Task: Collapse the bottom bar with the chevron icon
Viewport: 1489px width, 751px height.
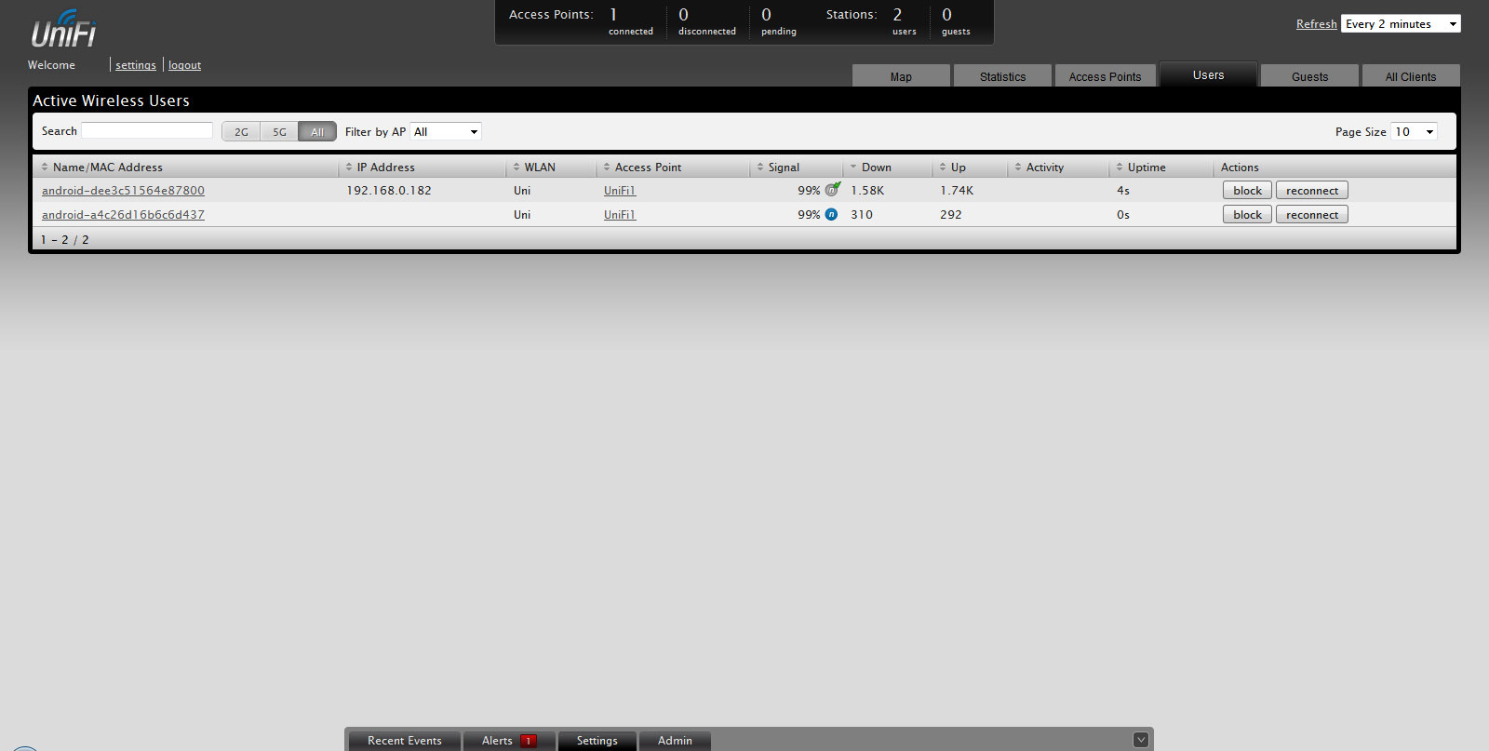Action: point(1141,740)
